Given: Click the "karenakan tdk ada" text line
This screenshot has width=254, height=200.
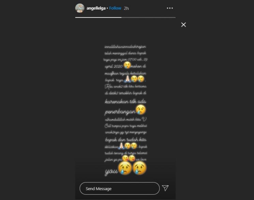Looking at the screenshot, I should 125,102.
